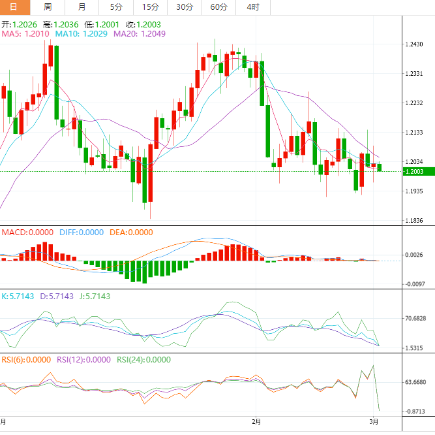Click the RSI(24) indicator label
Viewport: 435px width, 435px height.
coord(143,359)
